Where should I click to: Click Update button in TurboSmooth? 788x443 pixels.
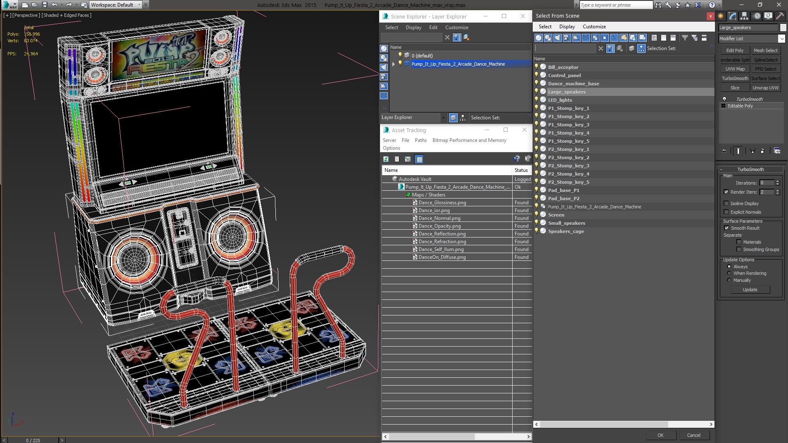(x=750, y=290)
